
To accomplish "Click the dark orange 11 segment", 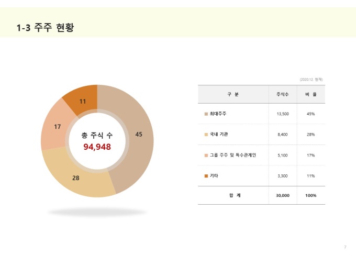I will (83, 101).
